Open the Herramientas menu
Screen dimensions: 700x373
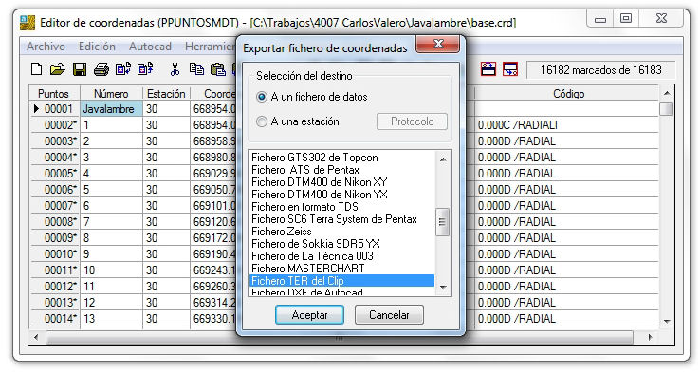click(x=210, y=47)
